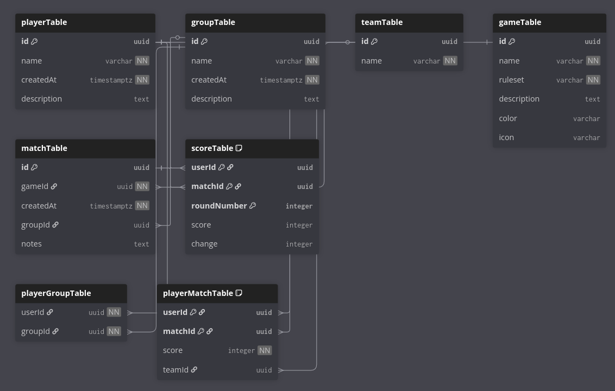Click the key icon beside teamTable id

(374, 41)
